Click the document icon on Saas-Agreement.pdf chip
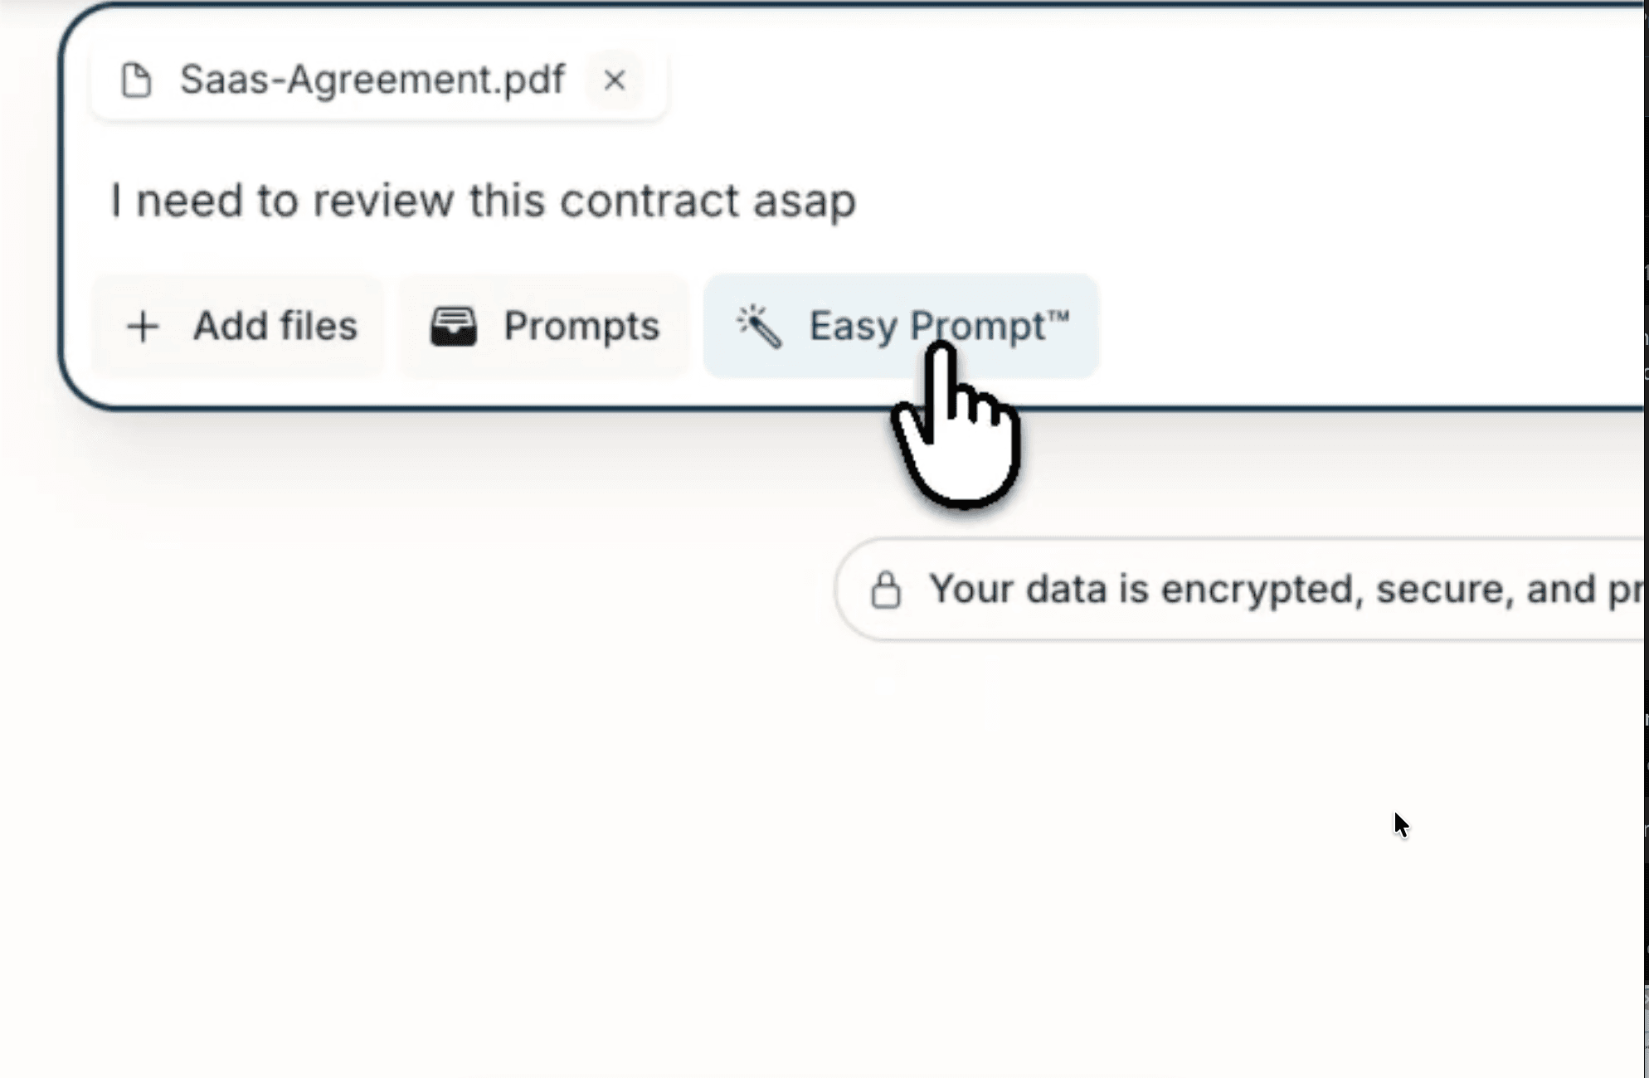The width and height of the screenshot is (1649, 1078). click(135, 80)
